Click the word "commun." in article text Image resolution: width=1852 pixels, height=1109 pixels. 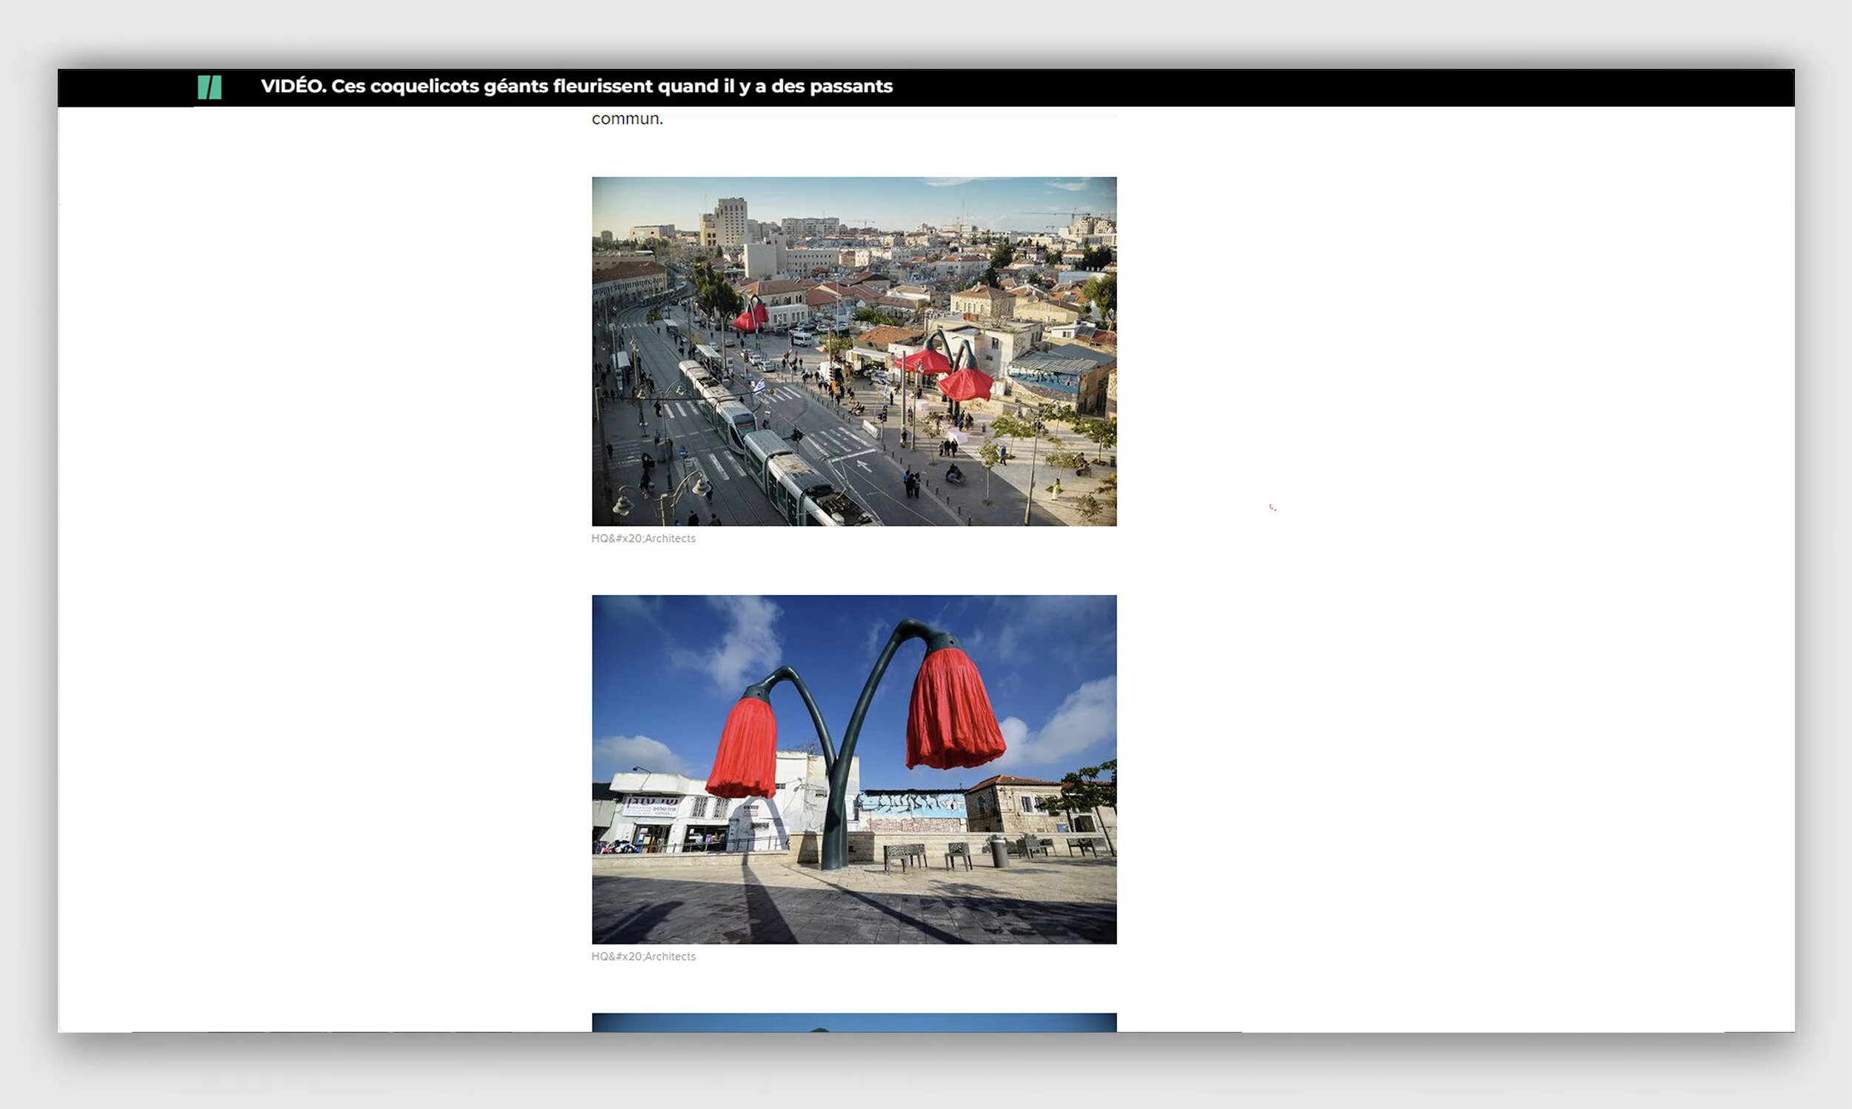(x=627, y=119)
